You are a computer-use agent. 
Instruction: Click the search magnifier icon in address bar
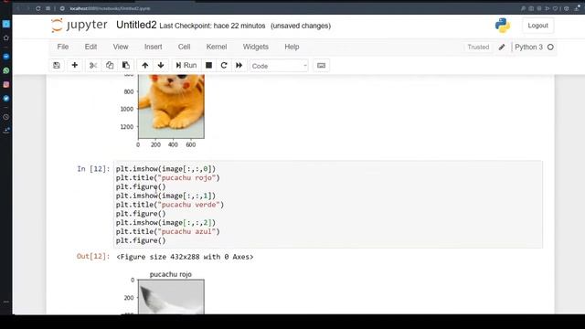click(523, 8)
